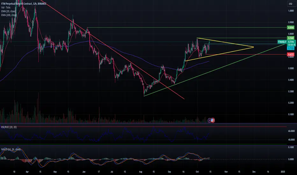Image resolution: width=297 pixels, height=175 pixels.
Task: Click the green 0.8556 price label
Action: click(x=291, y=28)
